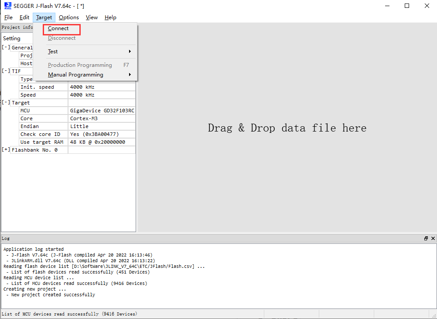Open the Options menu

pos(69,17)
